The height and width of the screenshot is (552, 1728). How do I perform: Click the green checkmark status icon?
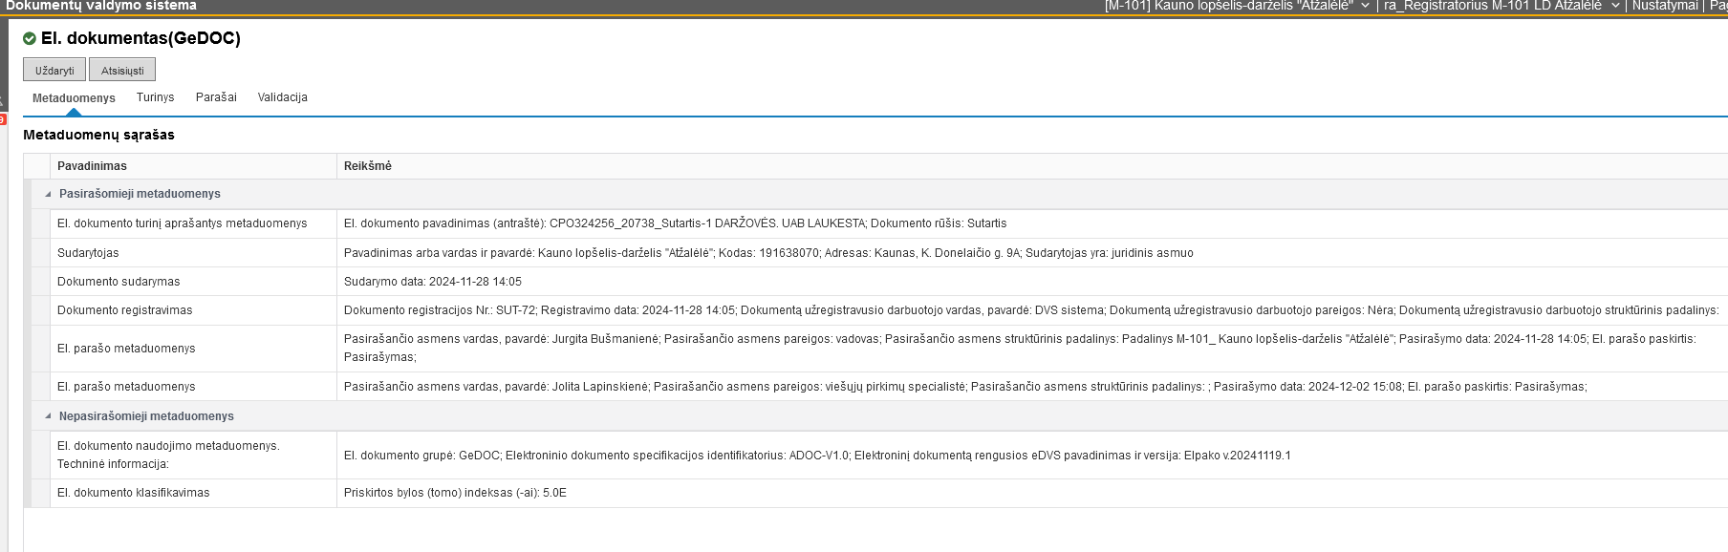click(x=30, y=39)
